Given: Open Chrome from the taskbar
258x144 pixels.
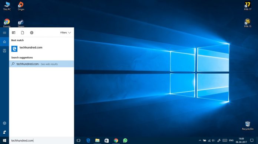Looking at the screenshot, I should 116,140.
